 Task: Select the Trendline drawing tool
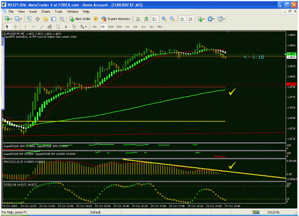pyautogui.click(x=42, y=27)
